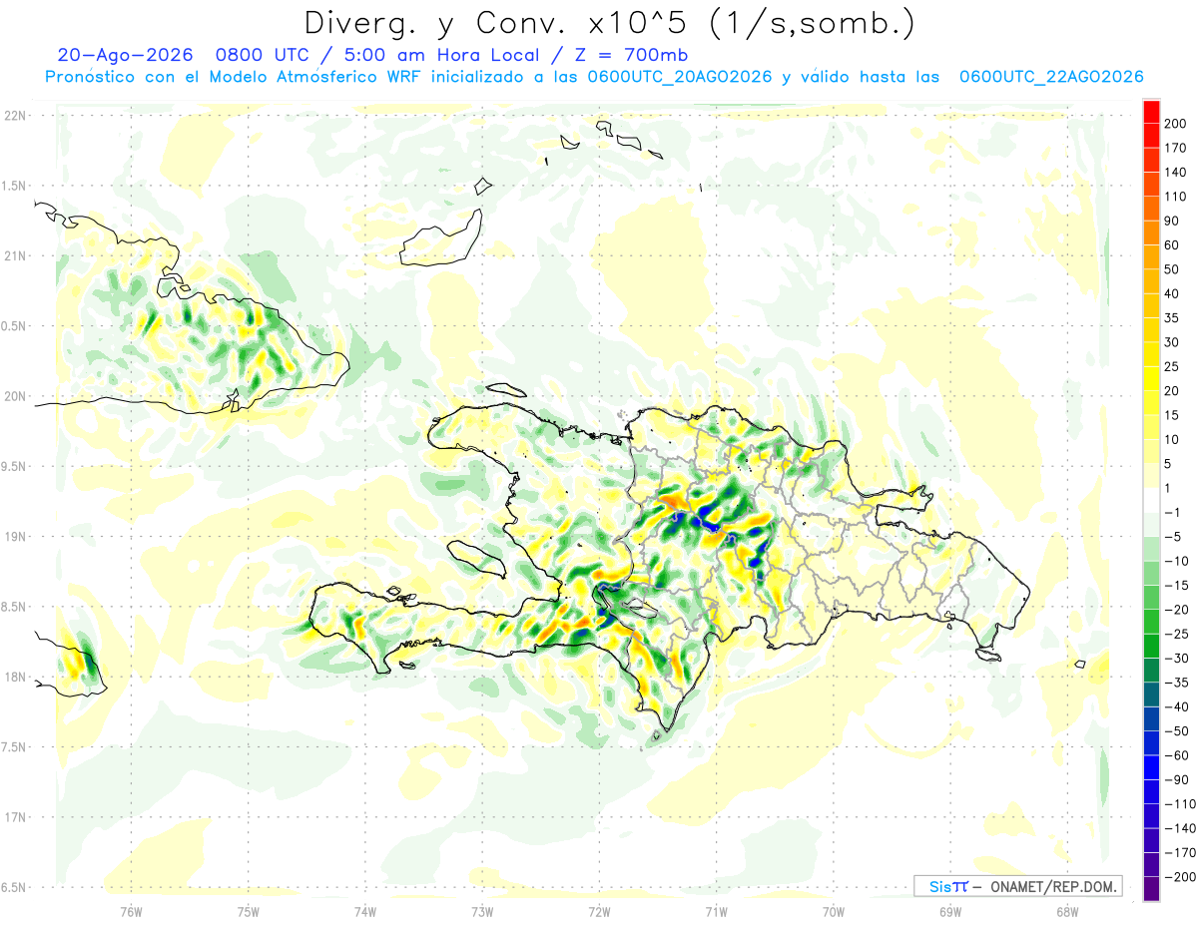
Task: Click the positive '40' color scale value
Action: point(1171,293)
